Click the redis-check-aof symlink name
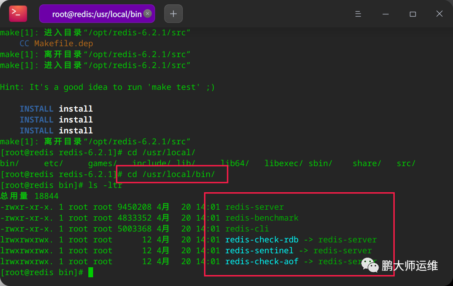 (262, 262)
